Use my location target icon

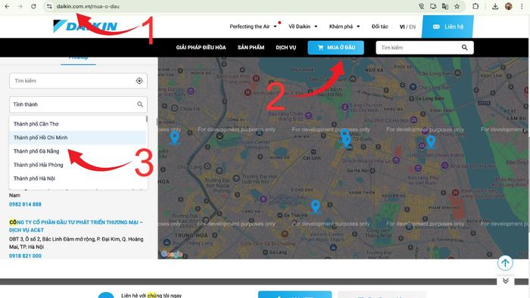(x=139, y=81)
